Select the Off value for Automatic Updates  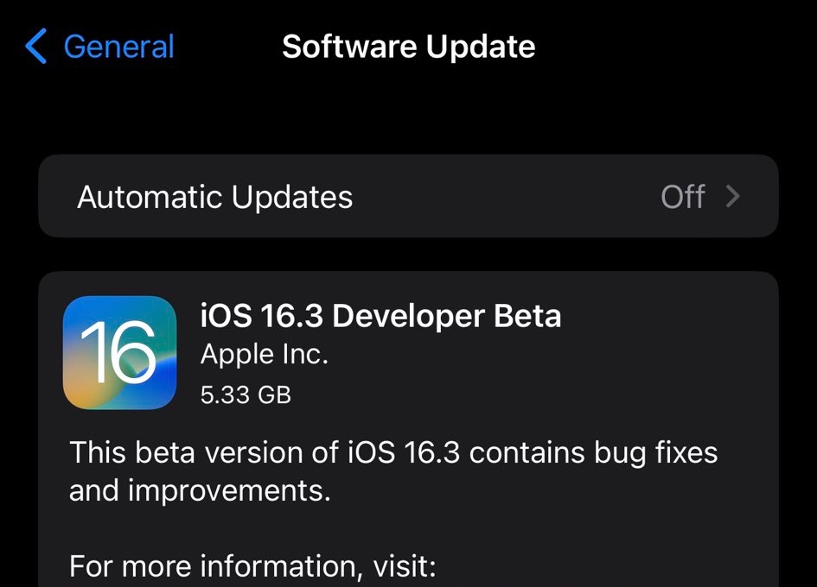(x=683, y=197)
